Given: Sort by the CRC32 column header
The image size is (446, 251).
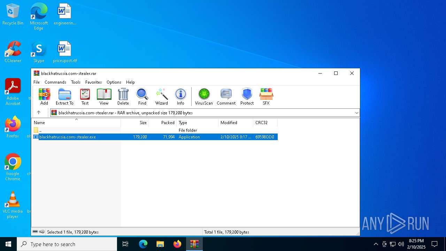Looking at the screenshot, I should pyautogui.click(x=266, y=123).
